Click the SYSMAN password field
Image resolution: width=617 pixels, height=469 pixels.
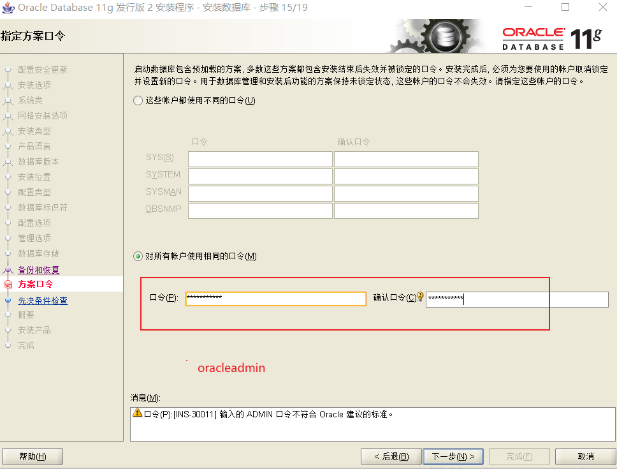click(260, 193)
